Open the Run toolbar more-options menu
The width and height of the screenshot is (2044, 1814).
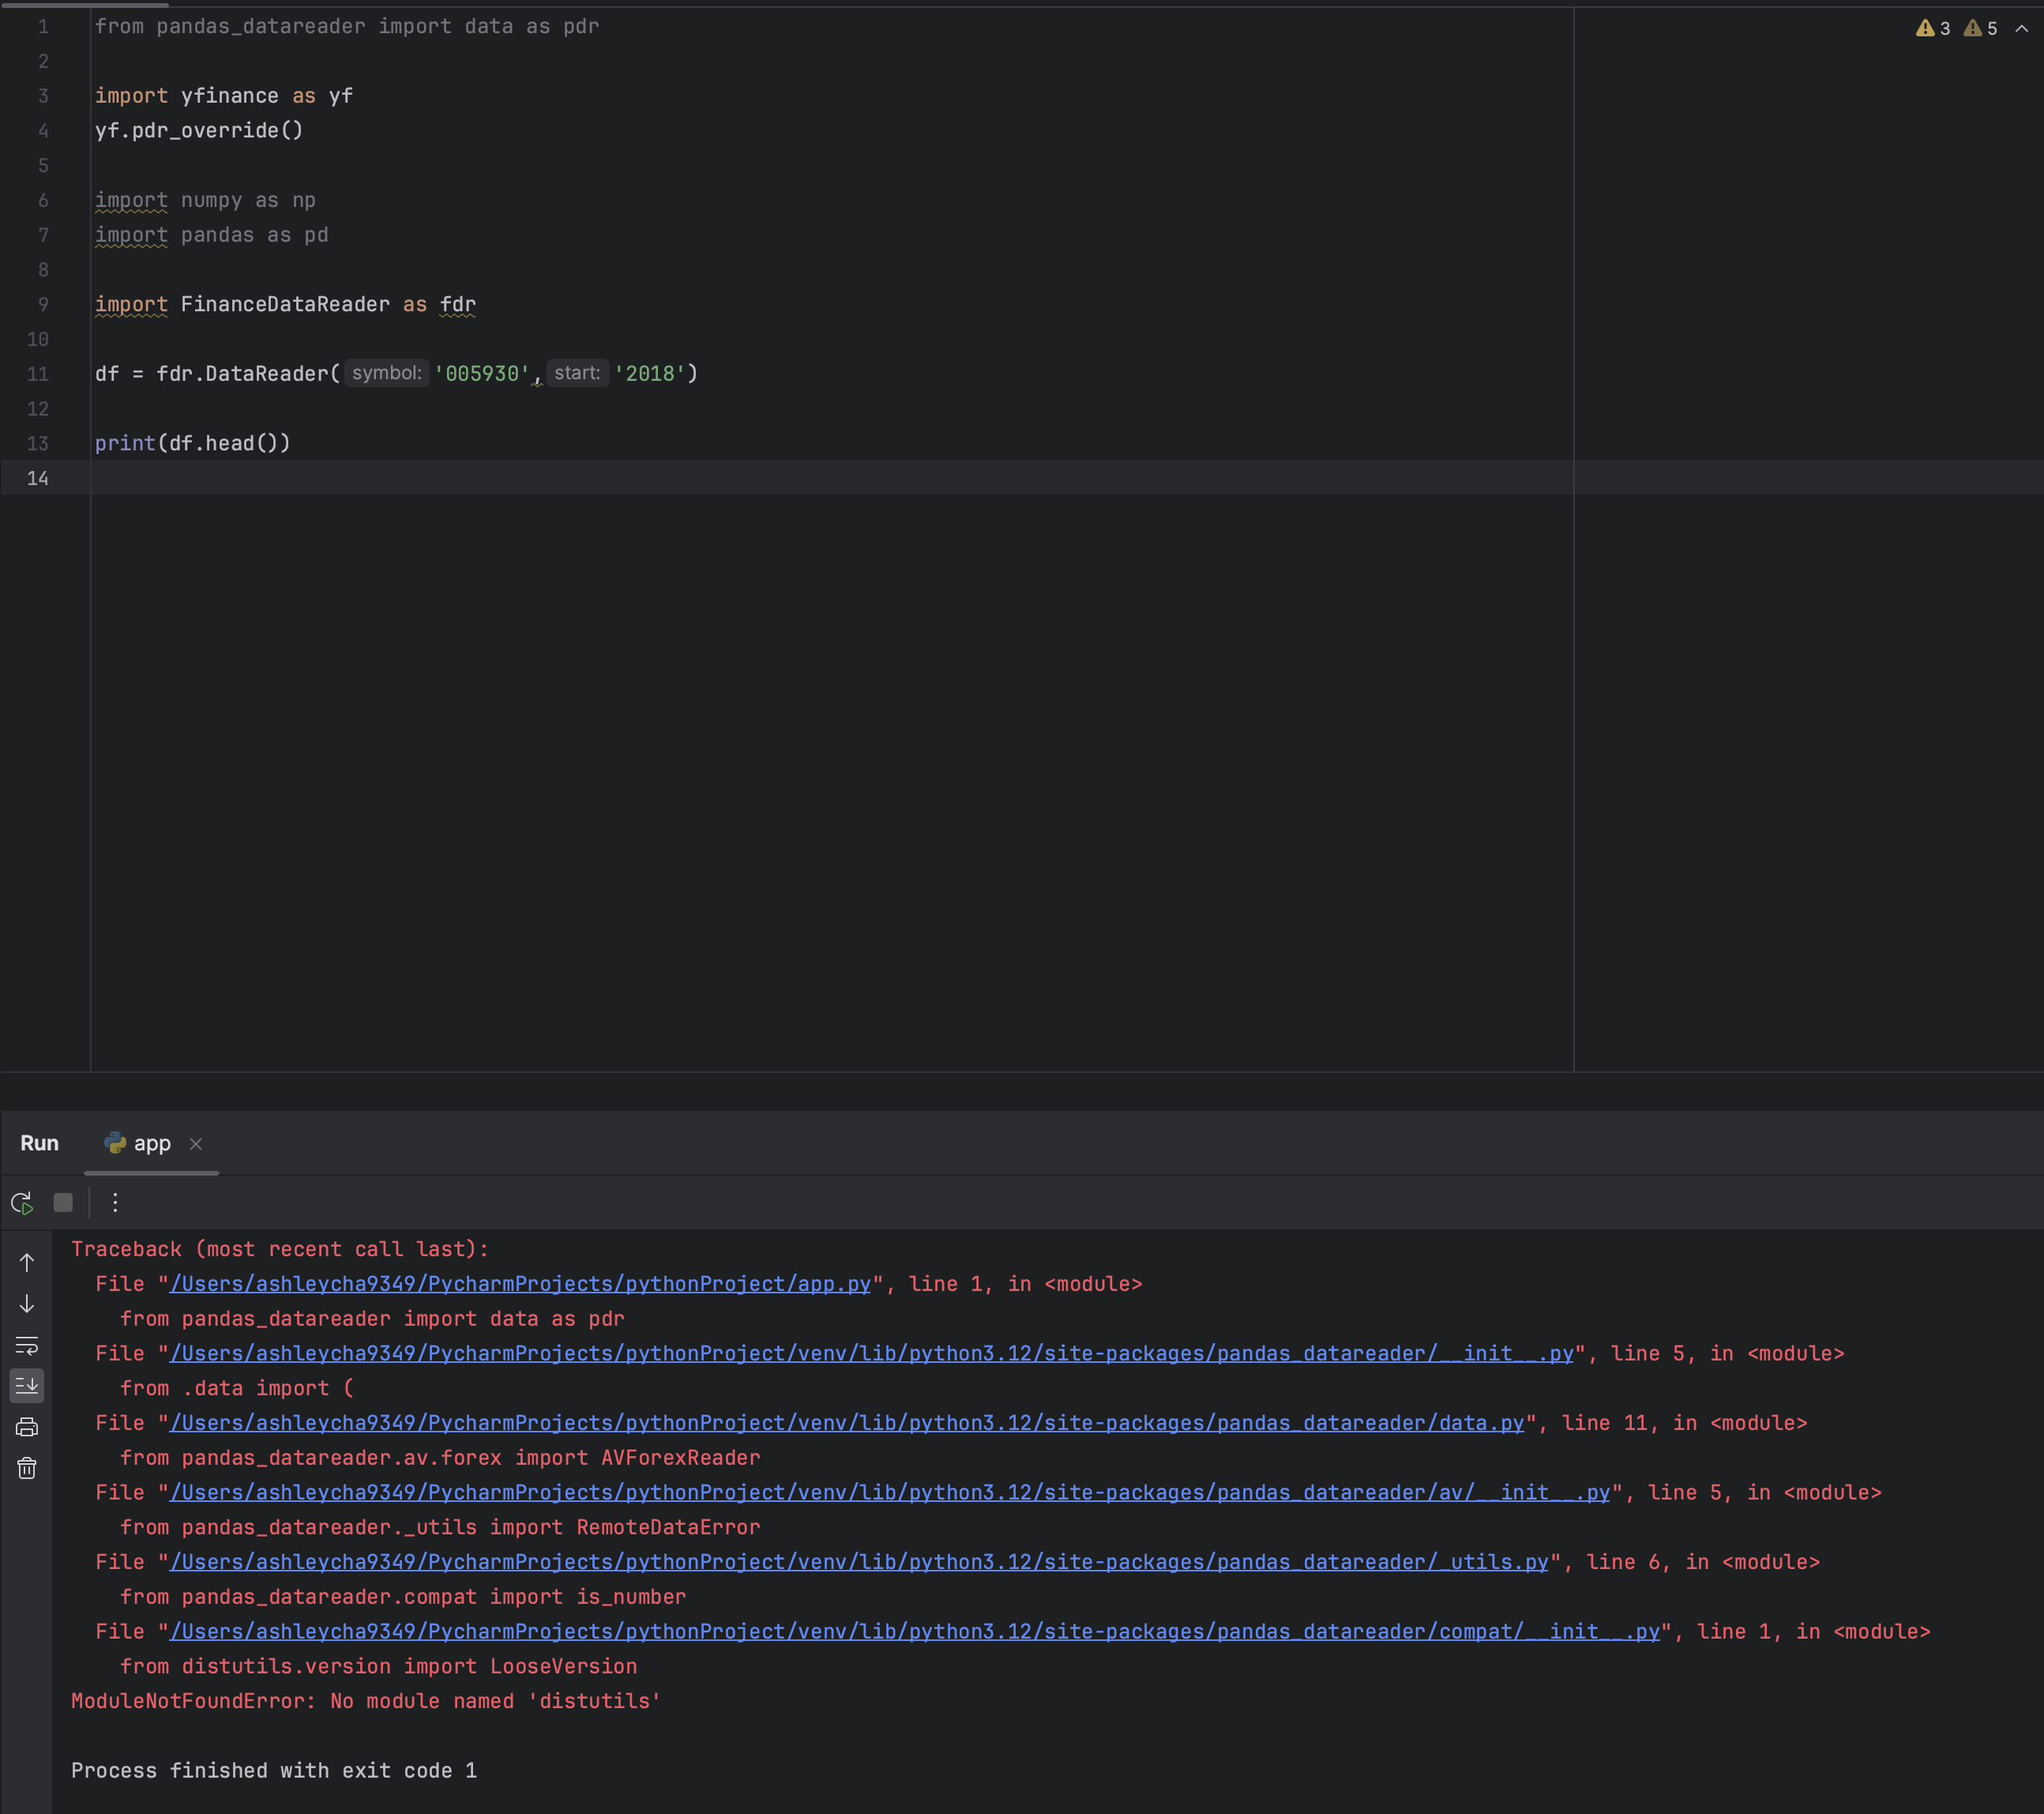pyautogui.click(x=115, y=1202)
